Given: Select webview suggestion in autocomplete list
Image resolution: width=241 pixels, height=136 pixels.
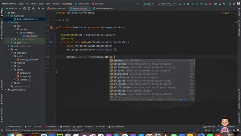Looking at the screenshot, I should tap(152, 60).
